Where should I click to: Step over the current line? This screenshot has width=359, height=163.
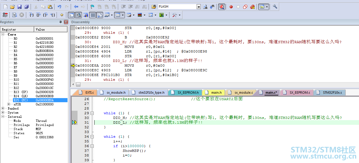(38, 15)
